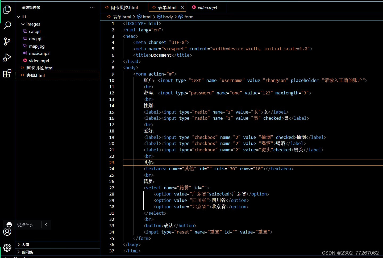Click the video.mp4 file icon in explorer
Screen dimensions: 383x258
click(25, 61)
